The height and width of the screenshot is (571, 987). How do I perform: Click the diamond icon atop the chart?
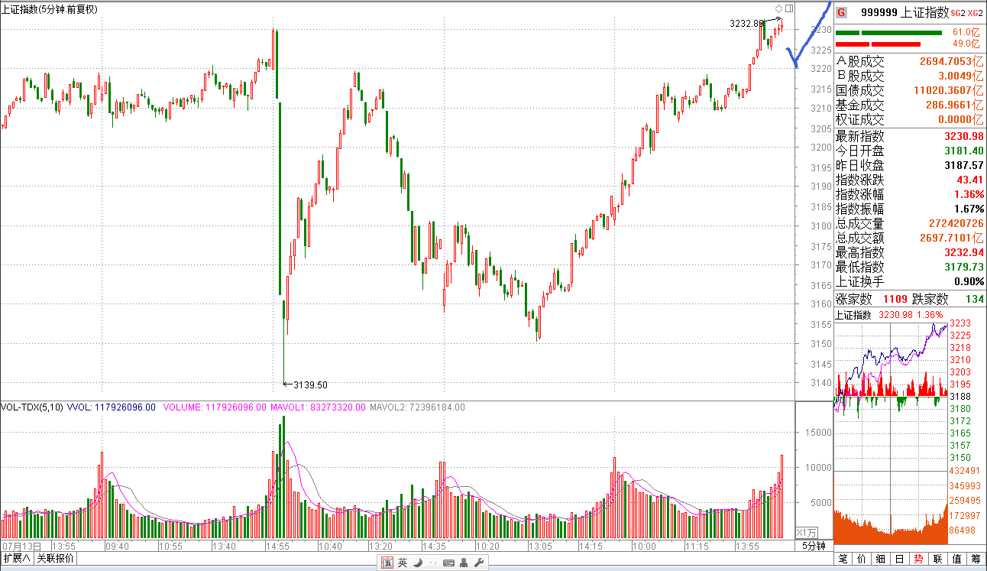click(778, 8)
